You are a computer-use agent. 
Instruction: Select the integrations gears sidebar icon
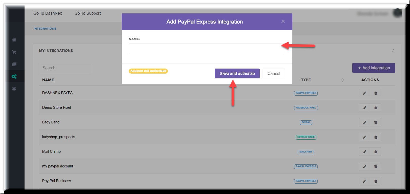coord(14,76)
